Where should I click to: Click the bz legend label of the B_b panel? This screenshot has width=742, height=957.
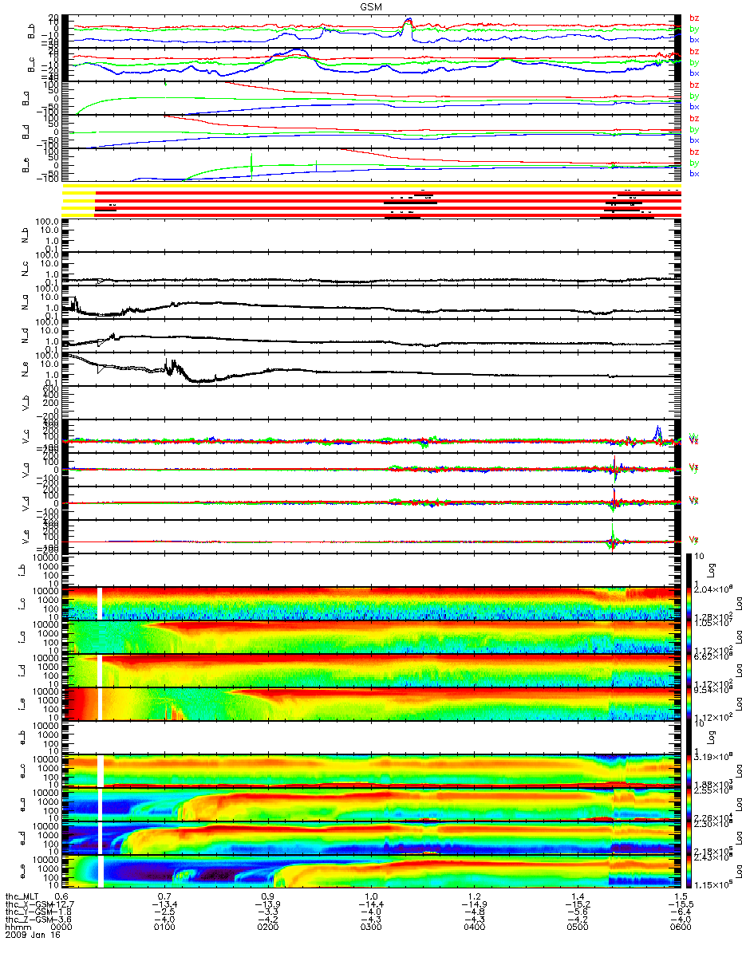pos(694,18)
